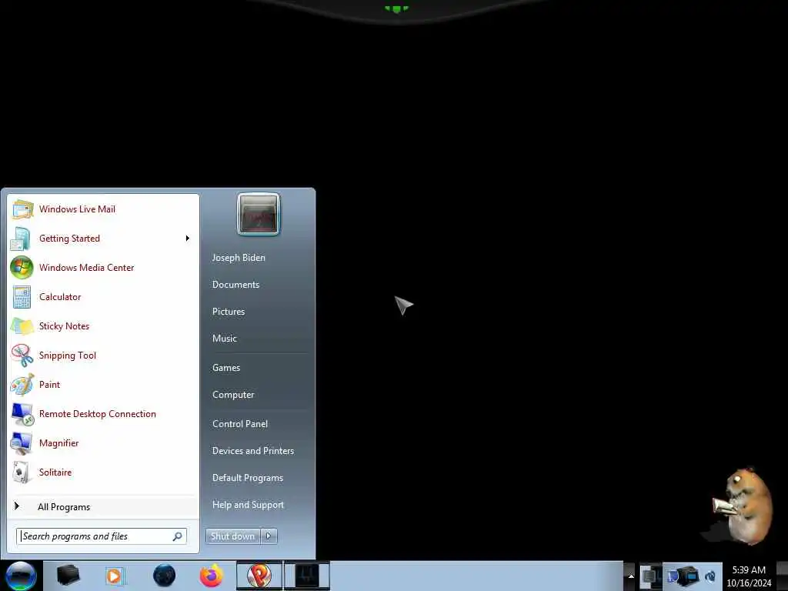The width and height of the screenshot is (788, 591).
Task: Open Computer from Start menu
Action: point(233,395)
